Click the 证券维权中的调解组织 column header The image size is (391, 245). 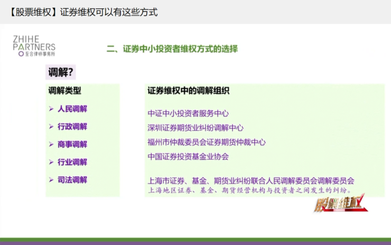188,90
